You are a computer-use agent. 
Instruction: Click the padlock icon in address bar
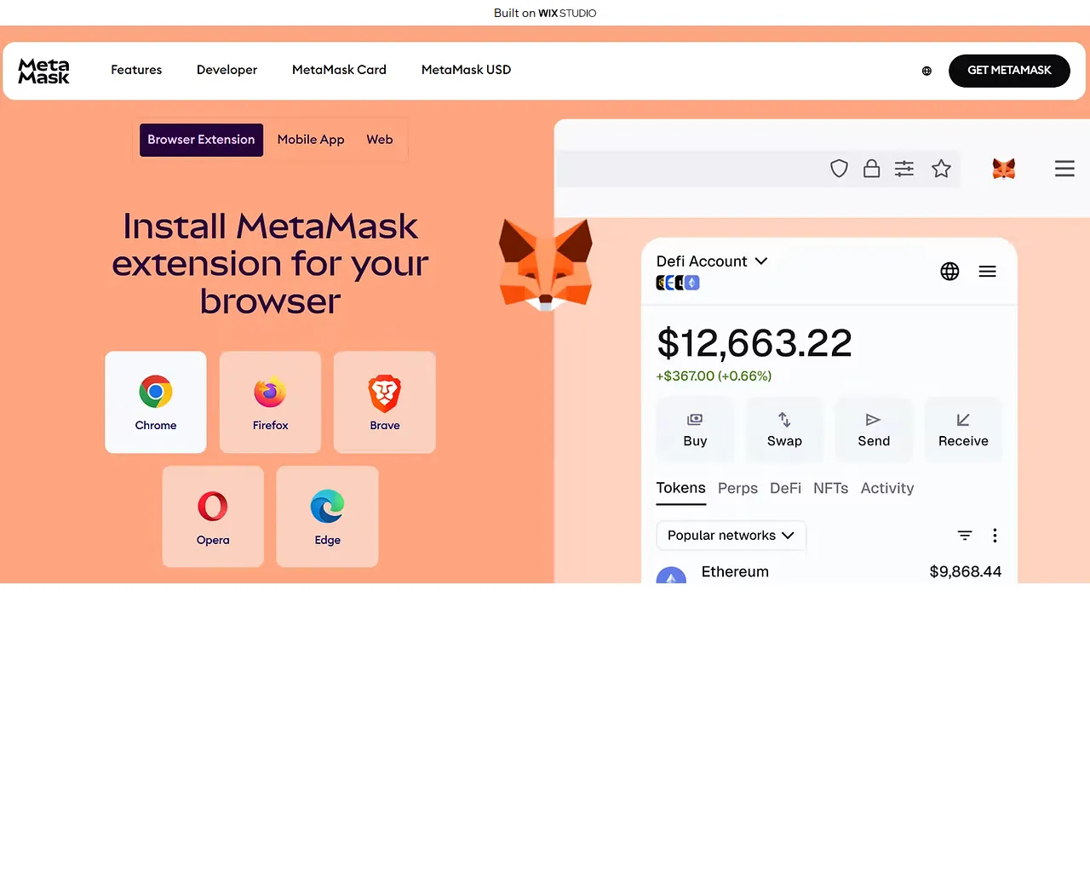coord(871,169)
